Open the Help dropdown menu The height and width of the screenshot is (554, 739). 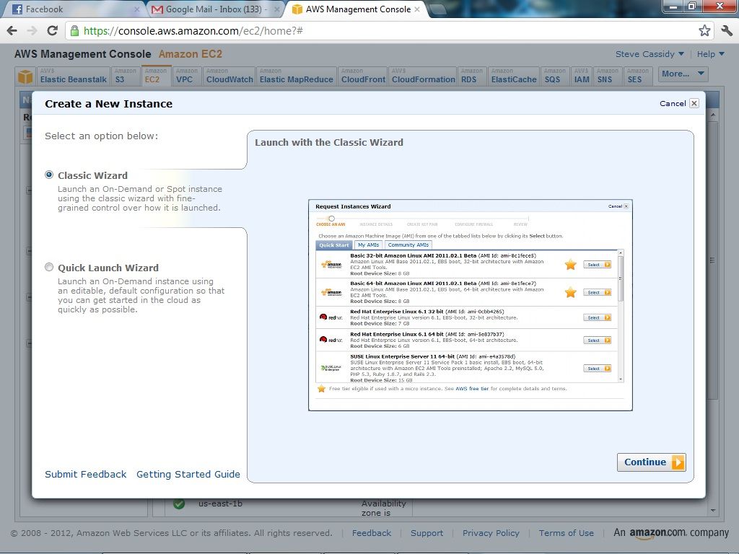(710, 54)
